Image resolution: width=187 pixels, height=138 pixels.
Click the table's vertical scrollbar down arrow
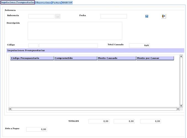point(181,106)
